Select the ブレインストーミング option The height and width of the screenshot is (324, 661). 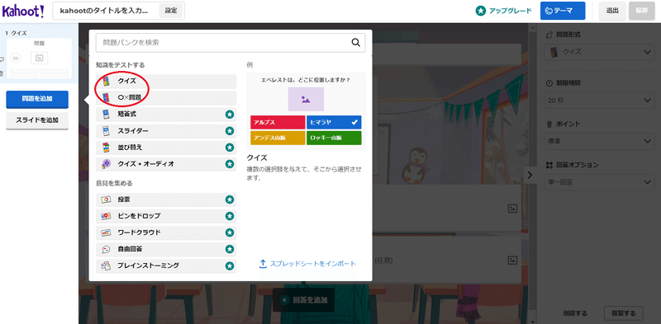pyautogui.click(x=166, y=265)
